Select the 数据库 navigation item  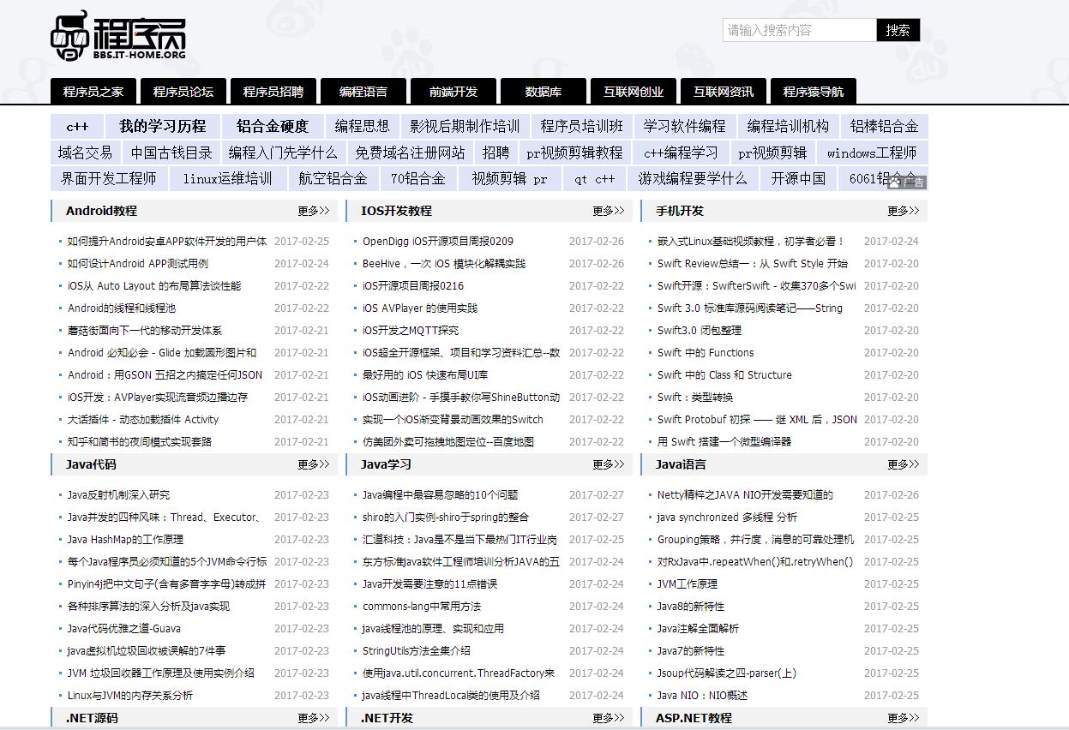pos(544,92)
